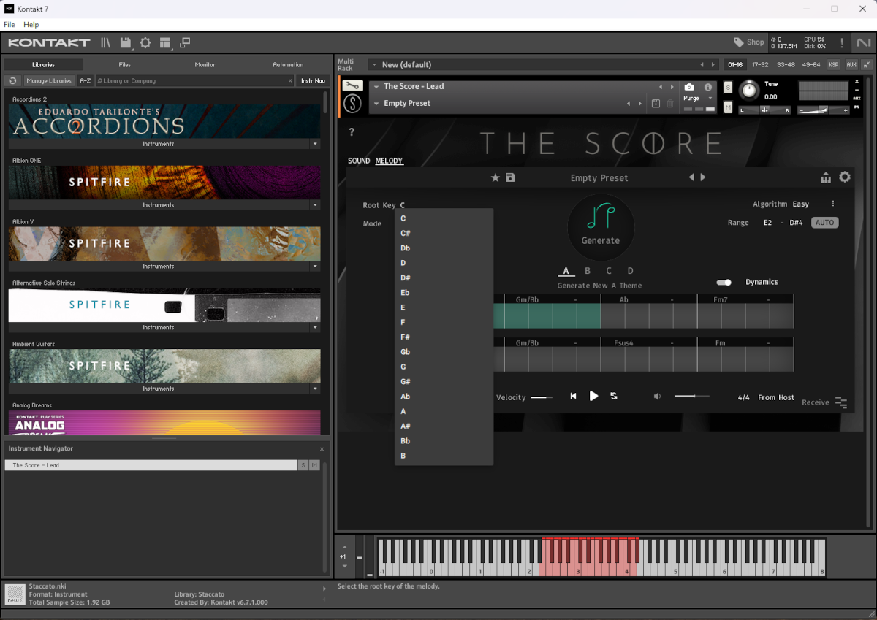Click the speaker volume icon
877x620 pixels.
point(657,396)
